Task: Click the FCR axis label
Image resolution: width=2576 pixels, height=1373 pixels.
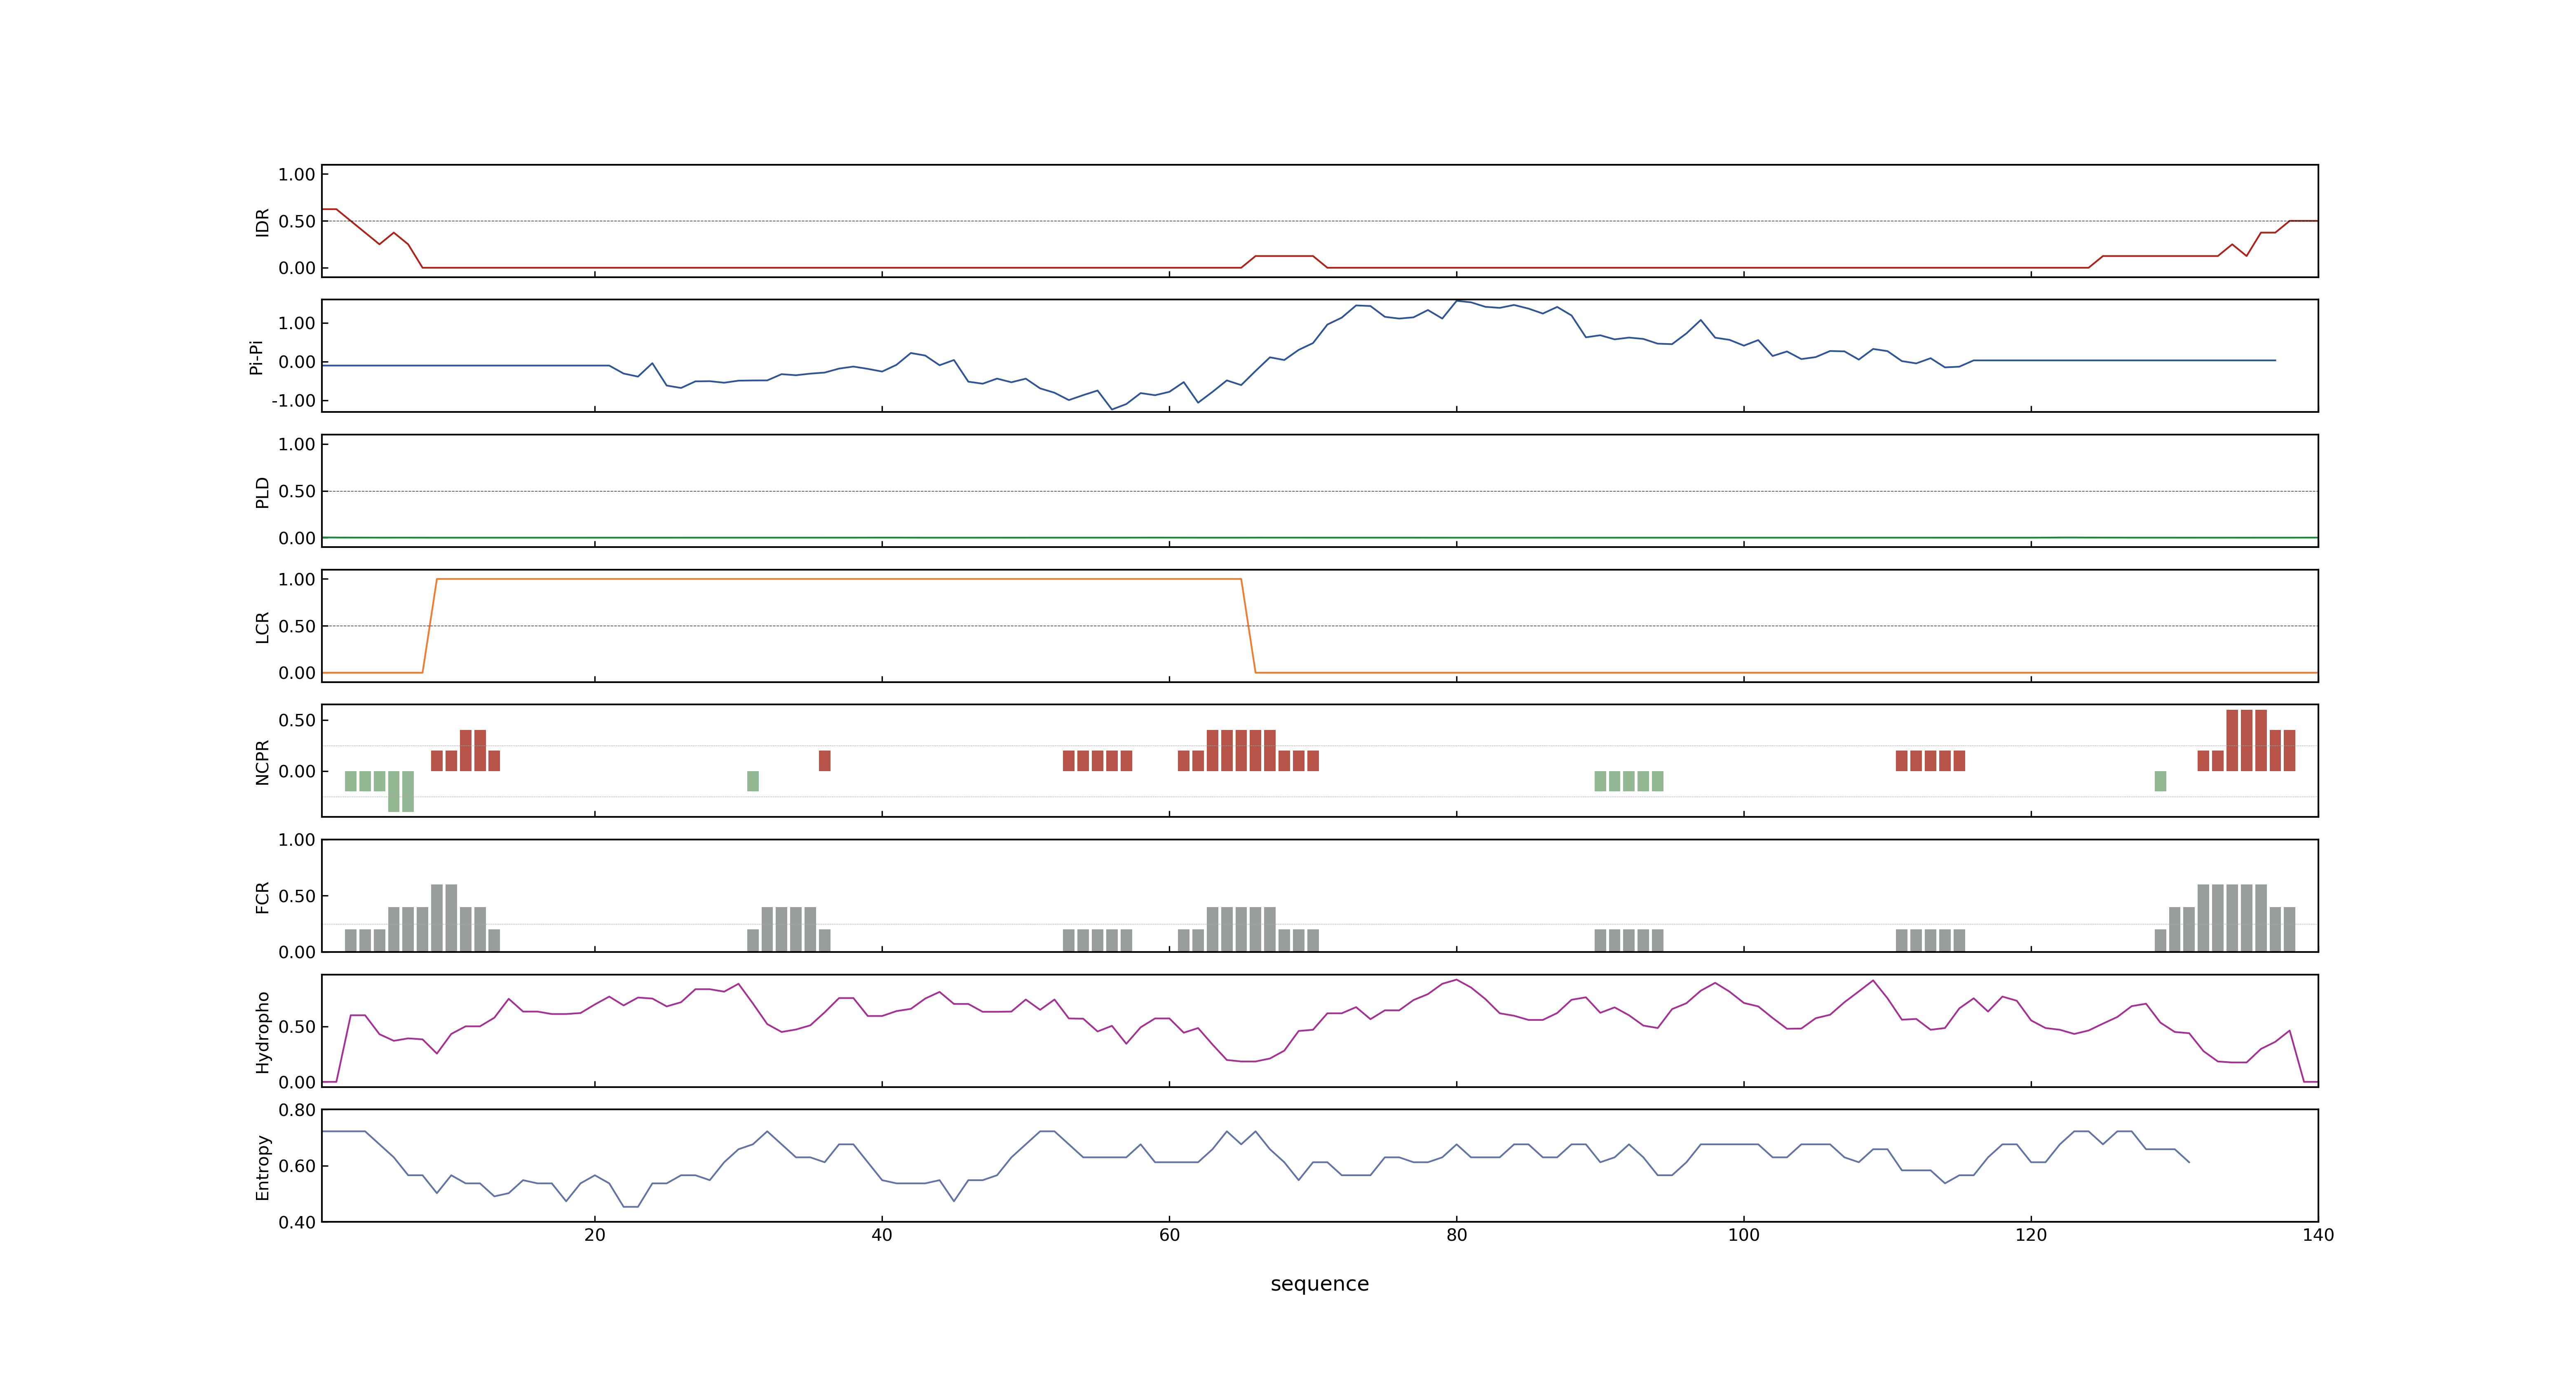Action: tap(262, 896)
